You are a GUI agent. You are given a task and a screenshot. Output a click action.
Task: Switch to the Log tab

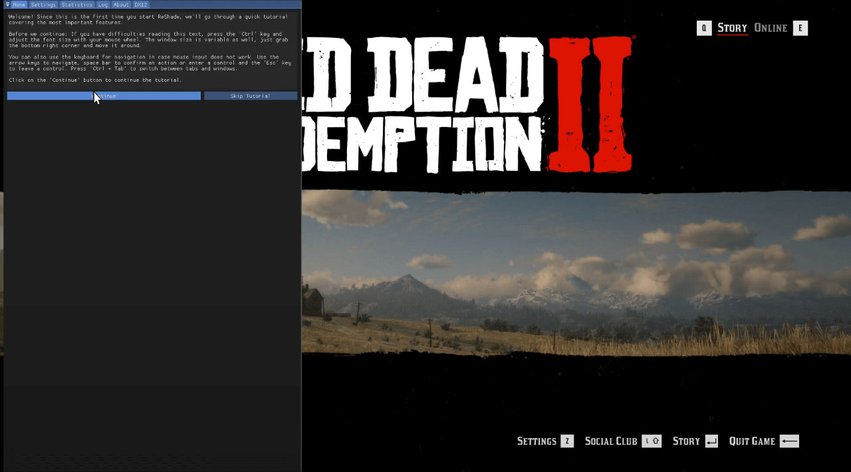click(103, 5)
